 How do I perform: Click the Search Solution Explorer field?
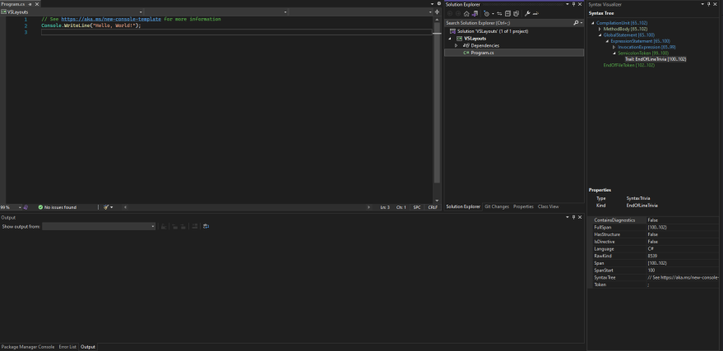coord(509,22)
